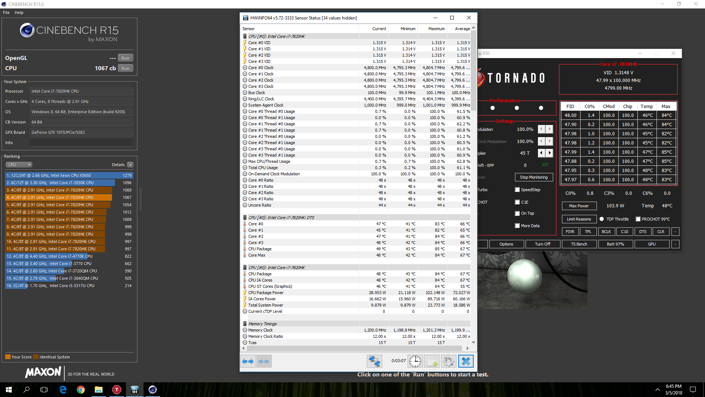Open HWiNFO remote network computers icon
The image size is (705, 397).
point(374,361)
